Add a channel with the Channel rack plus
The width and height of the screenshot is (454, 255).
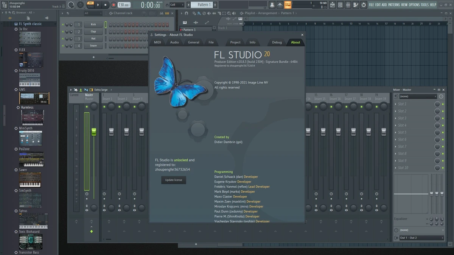coord(93,57)
